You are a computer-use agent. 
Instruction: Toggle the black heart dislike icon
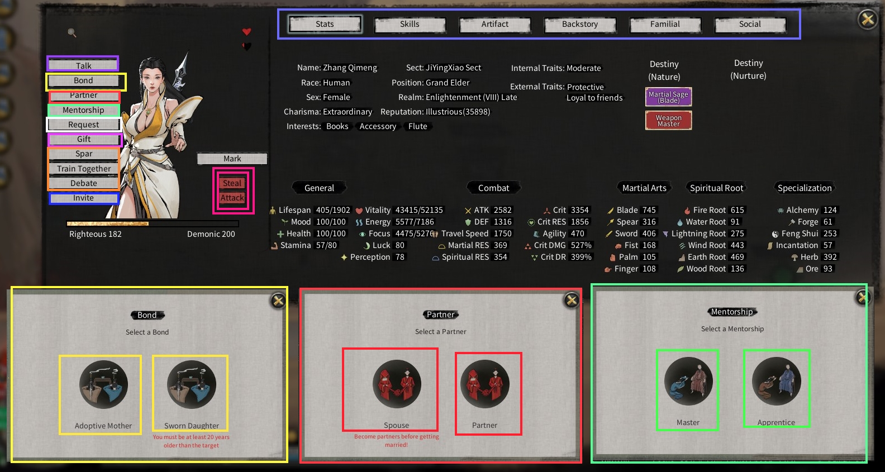246,46
